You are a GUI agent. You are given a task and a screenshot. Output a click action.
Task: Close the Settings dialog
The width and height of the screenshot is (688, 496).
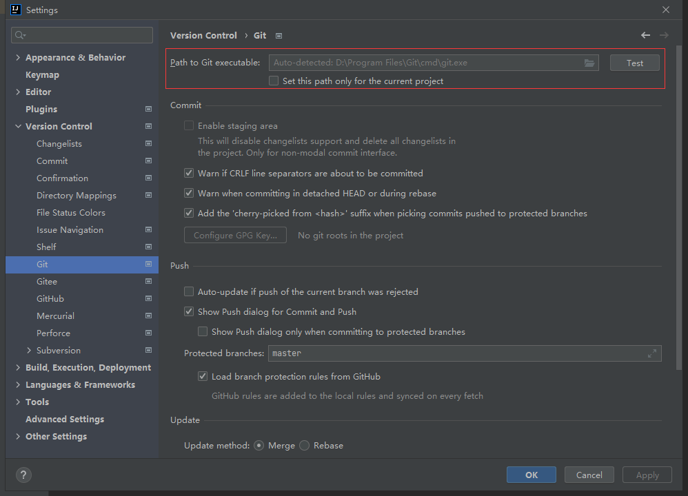666,10
